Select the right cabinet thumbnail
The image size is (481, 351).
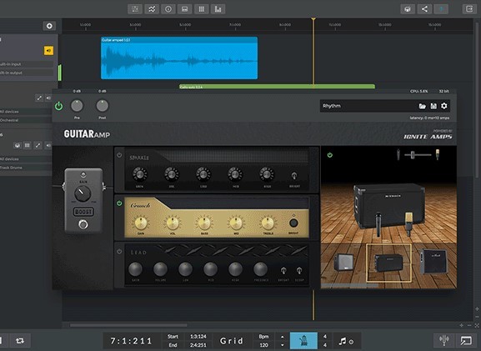coord(433,262)
